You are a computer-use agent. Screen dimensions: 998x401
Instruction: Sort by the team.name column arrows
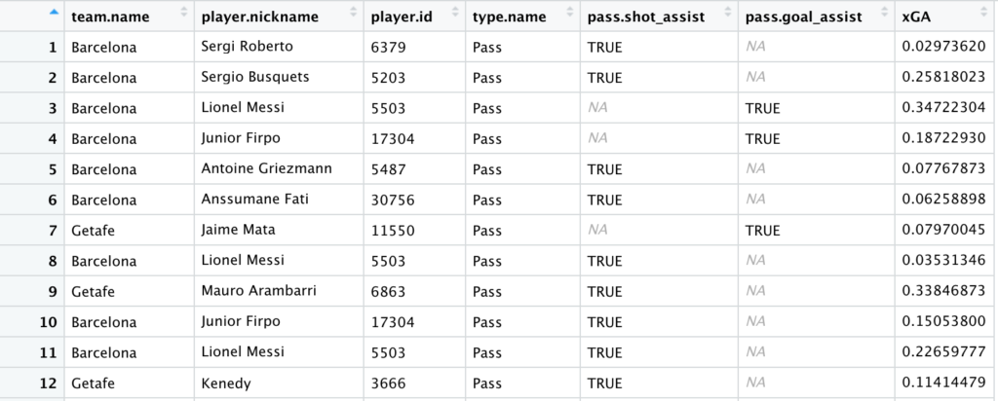point(184,12)
